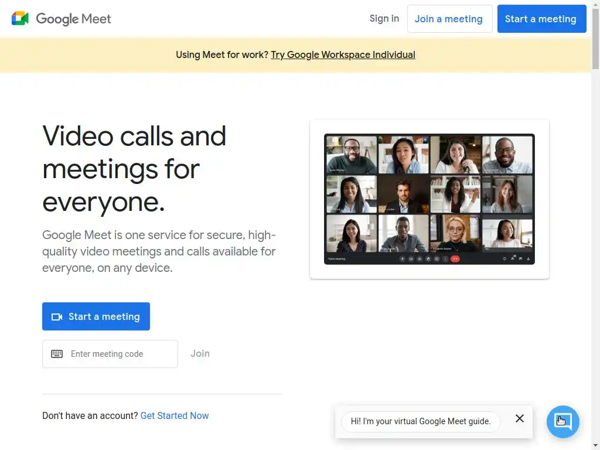Focus the Enter meeting code field

click(110, 354)
